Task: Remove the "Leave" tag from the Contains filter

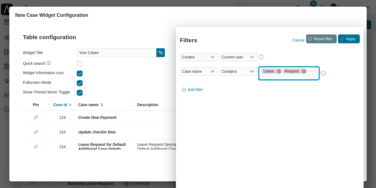Action: [279, 71]
